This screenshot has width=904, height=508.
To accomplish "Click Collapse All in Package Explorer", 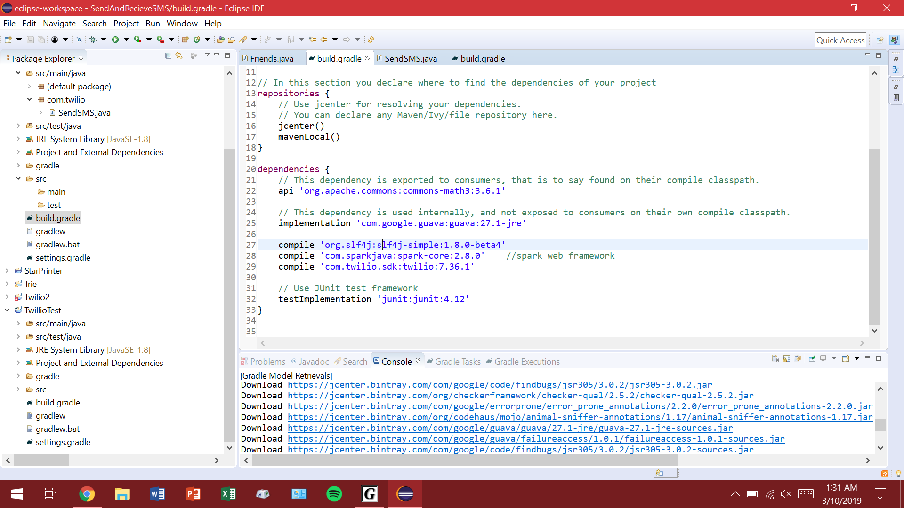I will point(168,56).
